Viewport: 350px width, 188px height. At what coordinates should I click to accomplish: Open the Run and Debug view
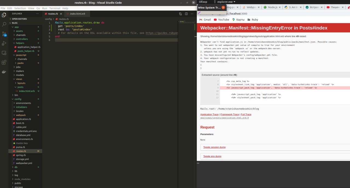(x=4, y=43)
